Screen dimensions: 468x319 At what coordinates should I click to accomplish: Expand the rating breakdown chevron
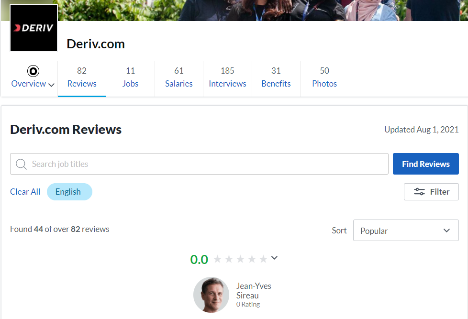[x=274, y=257]
